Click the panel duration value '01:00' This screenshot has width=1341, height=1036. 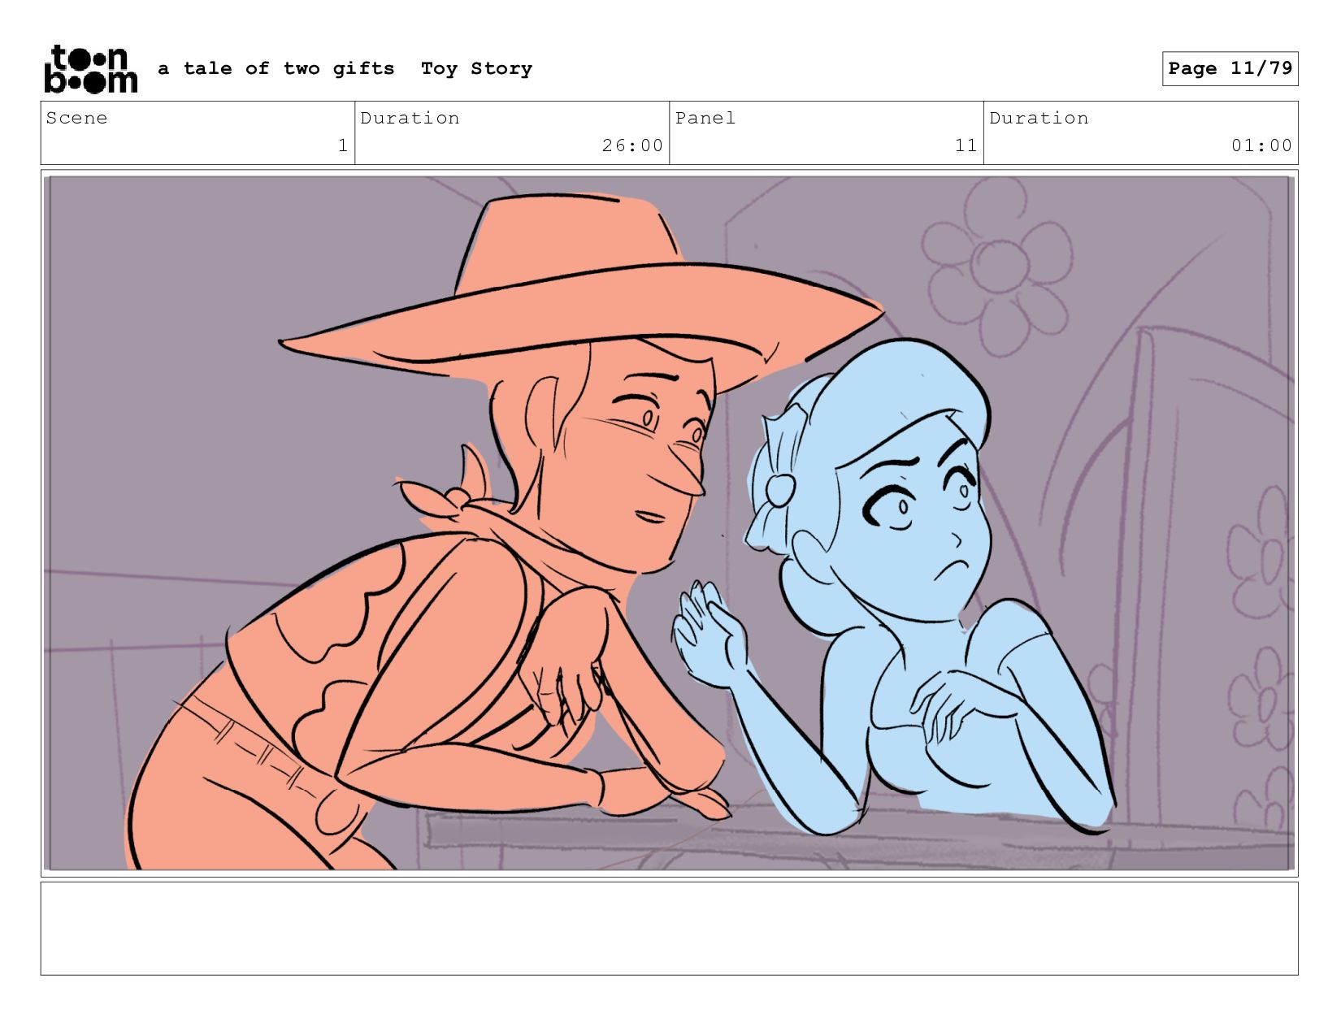click(1261, 145)
